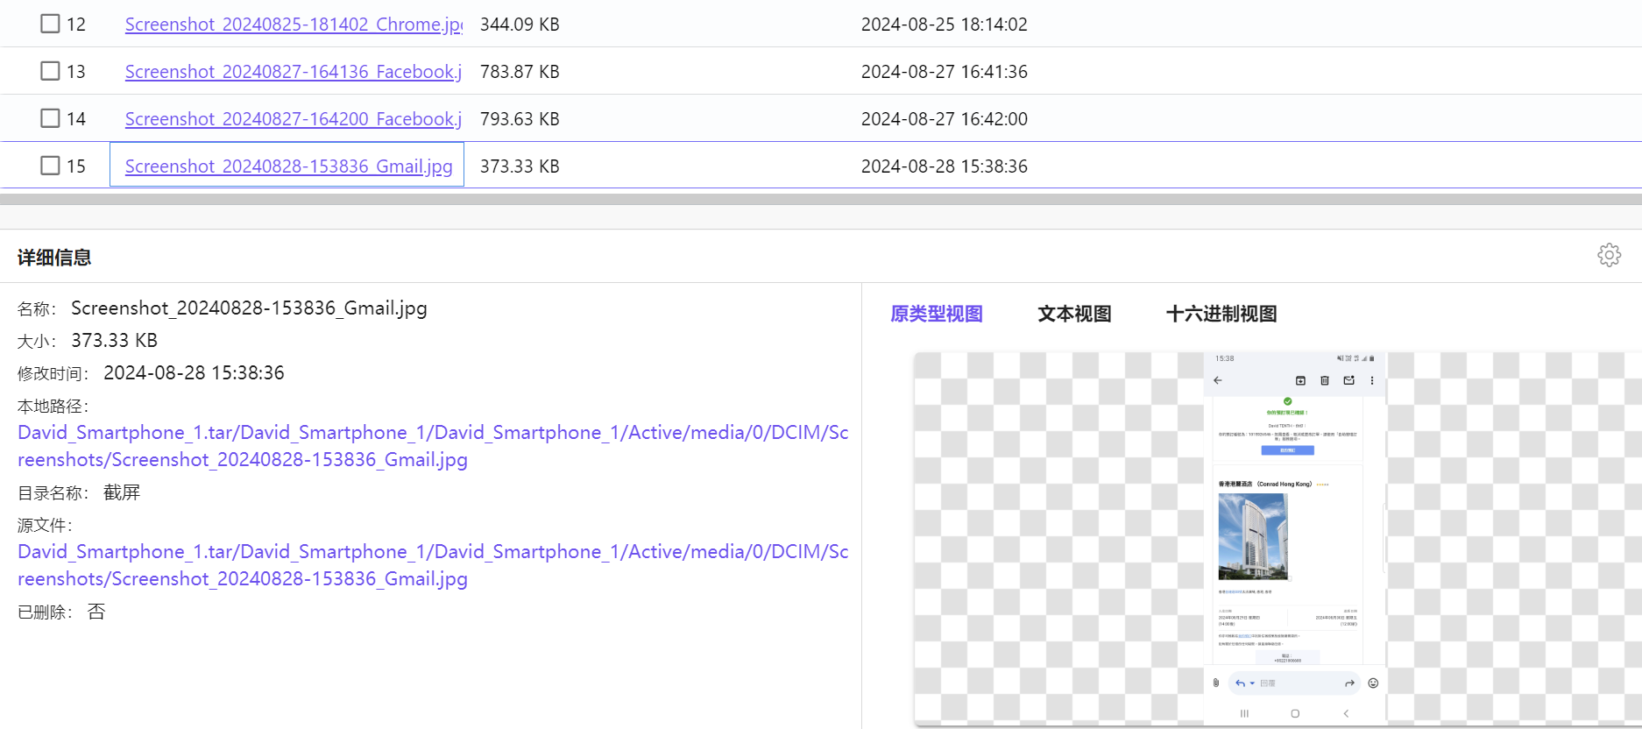Open Screenshot_20240827-164136_Facebook file link
The width and height of the screenshot is (1642, 729).
[294, 72]
